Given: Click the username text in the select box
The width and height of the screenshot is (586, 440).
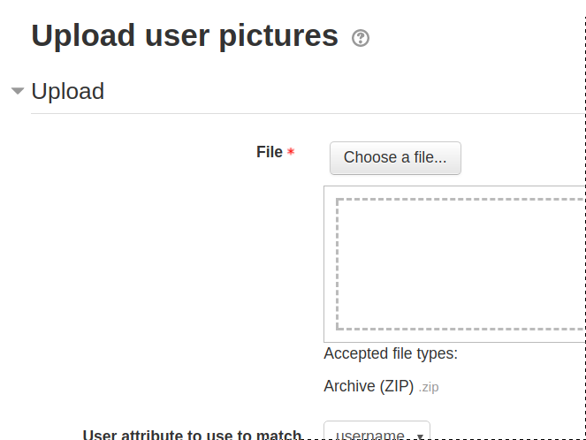Looking at the screenshot, I should coord(370,436).
